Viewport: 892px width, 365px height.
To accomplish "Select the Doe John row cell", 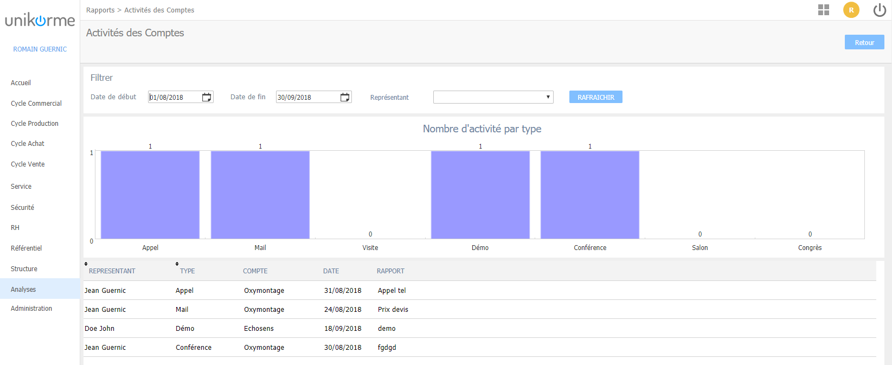I will 99,329.
